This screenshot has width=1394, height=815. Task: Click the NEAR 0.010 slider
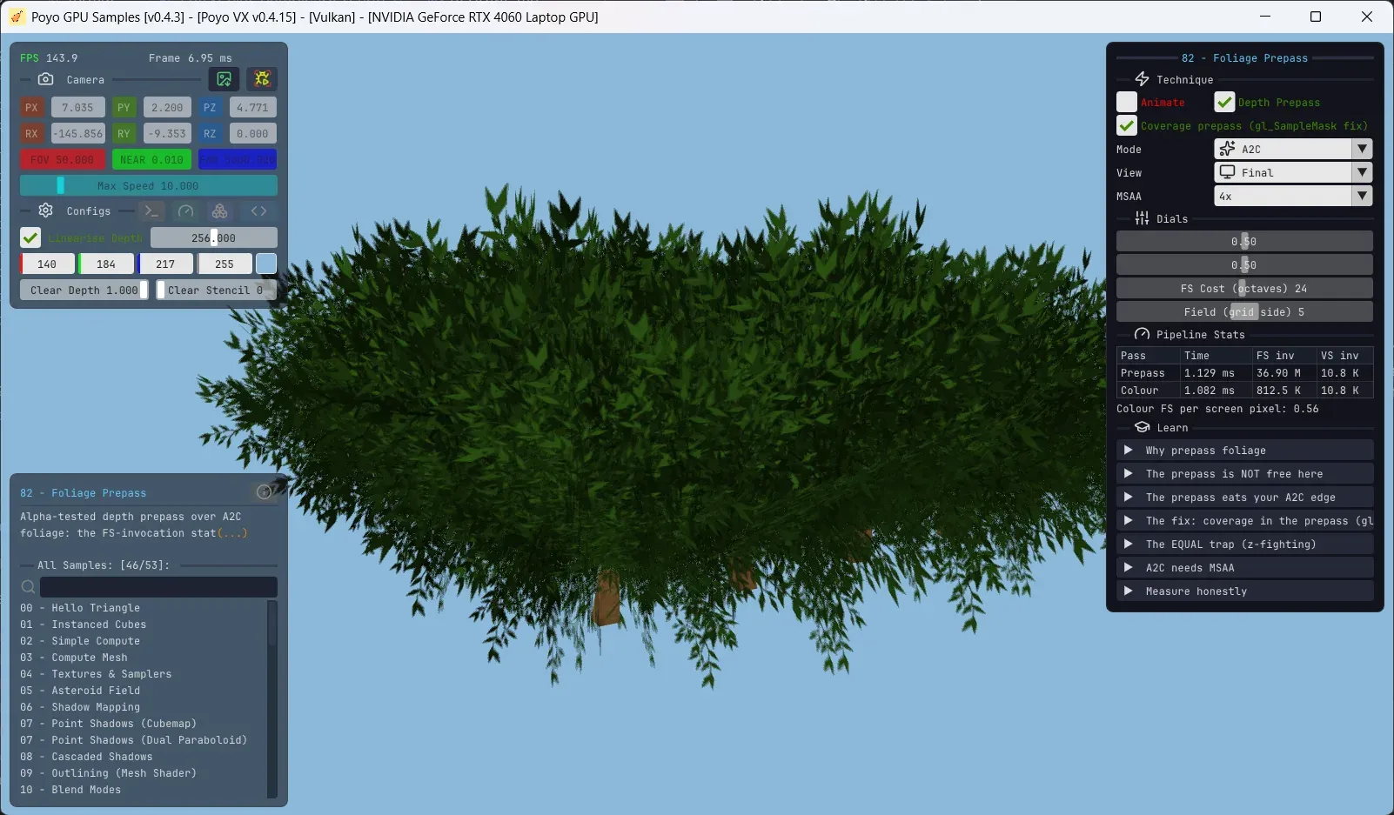[151, 159]
